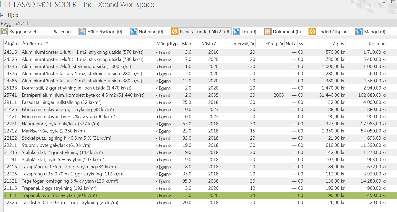Click the Notering tab icon
This screenshot has height=212, width=397.
pos(134,31)
